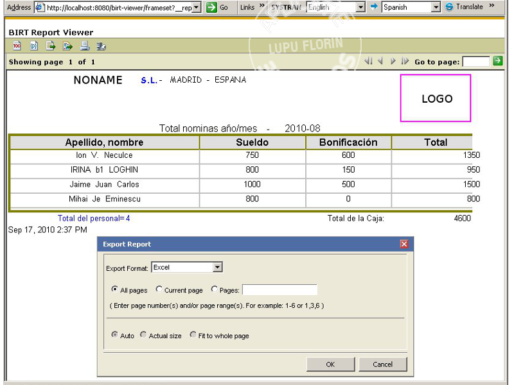Go to the next page arrow
Viewport: 514px width, 385px height.
(393, 61)
